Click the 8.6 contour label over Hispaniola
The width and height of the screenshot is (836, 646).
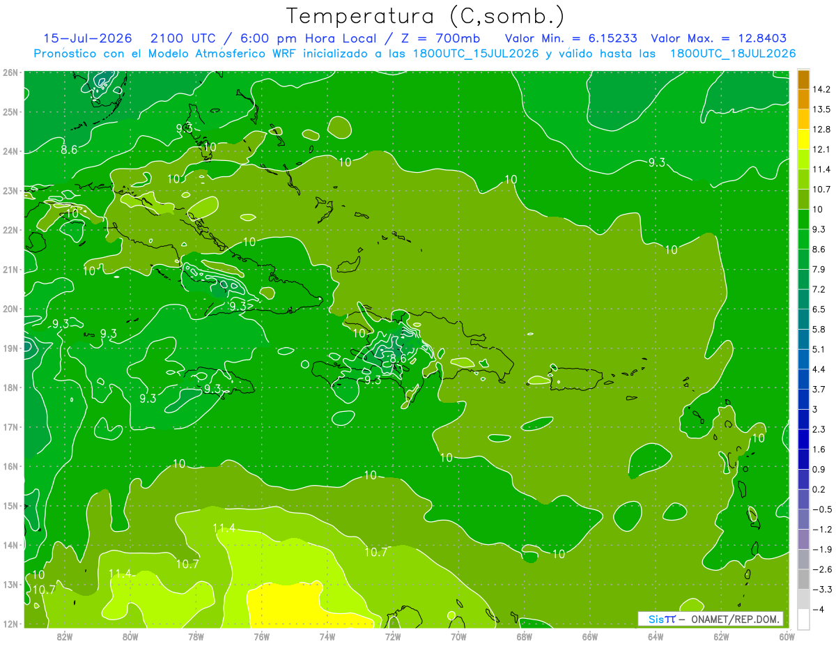point(398,358)
